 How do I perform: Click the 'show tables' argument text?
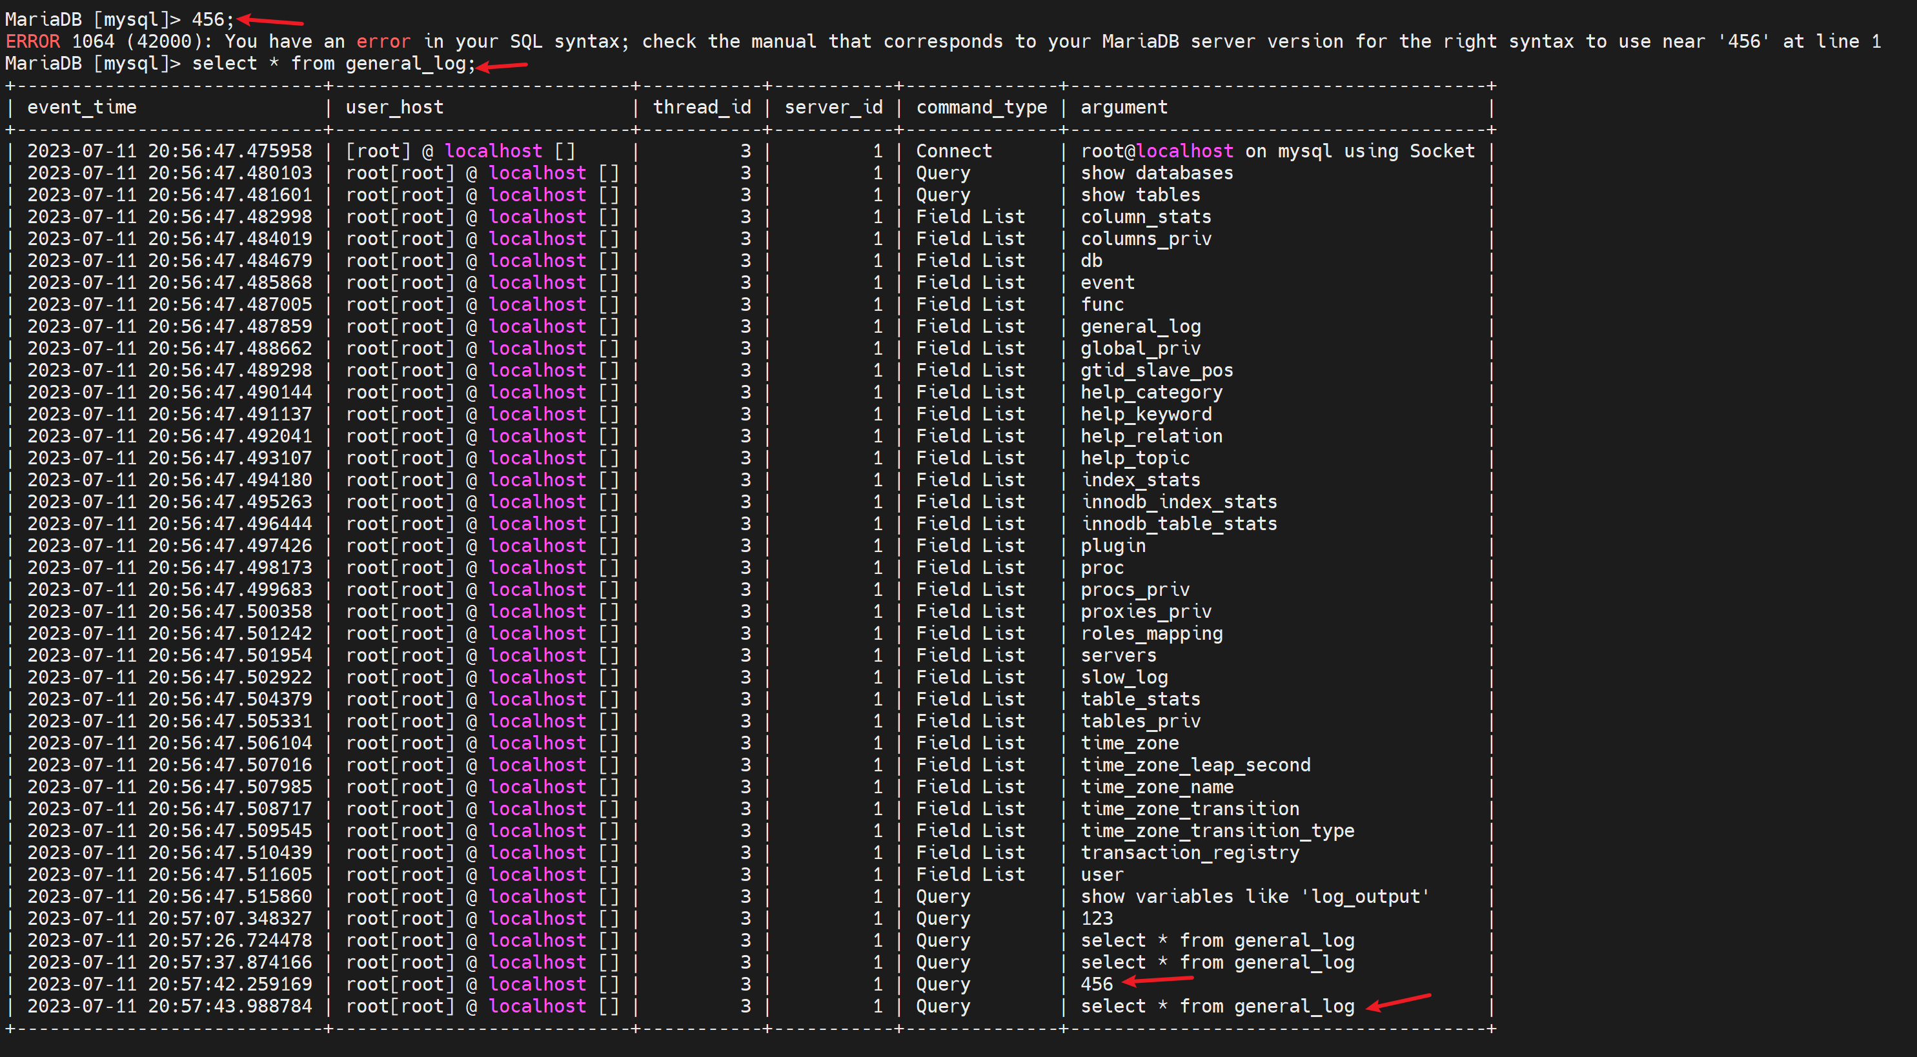(1140, 195)
